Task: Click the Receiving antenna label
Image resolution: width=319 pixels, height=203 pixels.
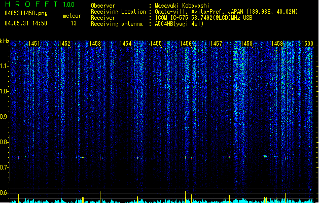Action: (117, 24)
